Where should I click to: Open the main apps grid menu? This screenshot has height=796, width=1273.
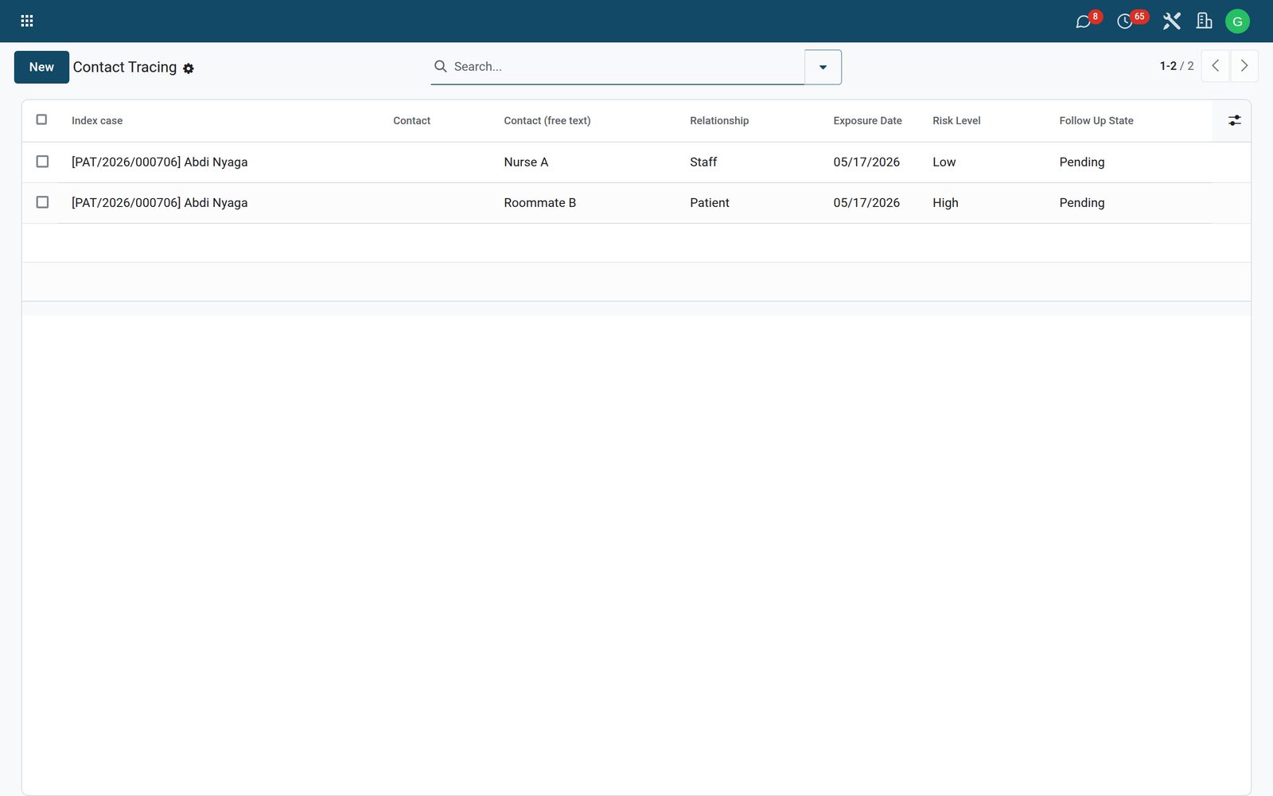pyautogui.click(x=26, y=21)
